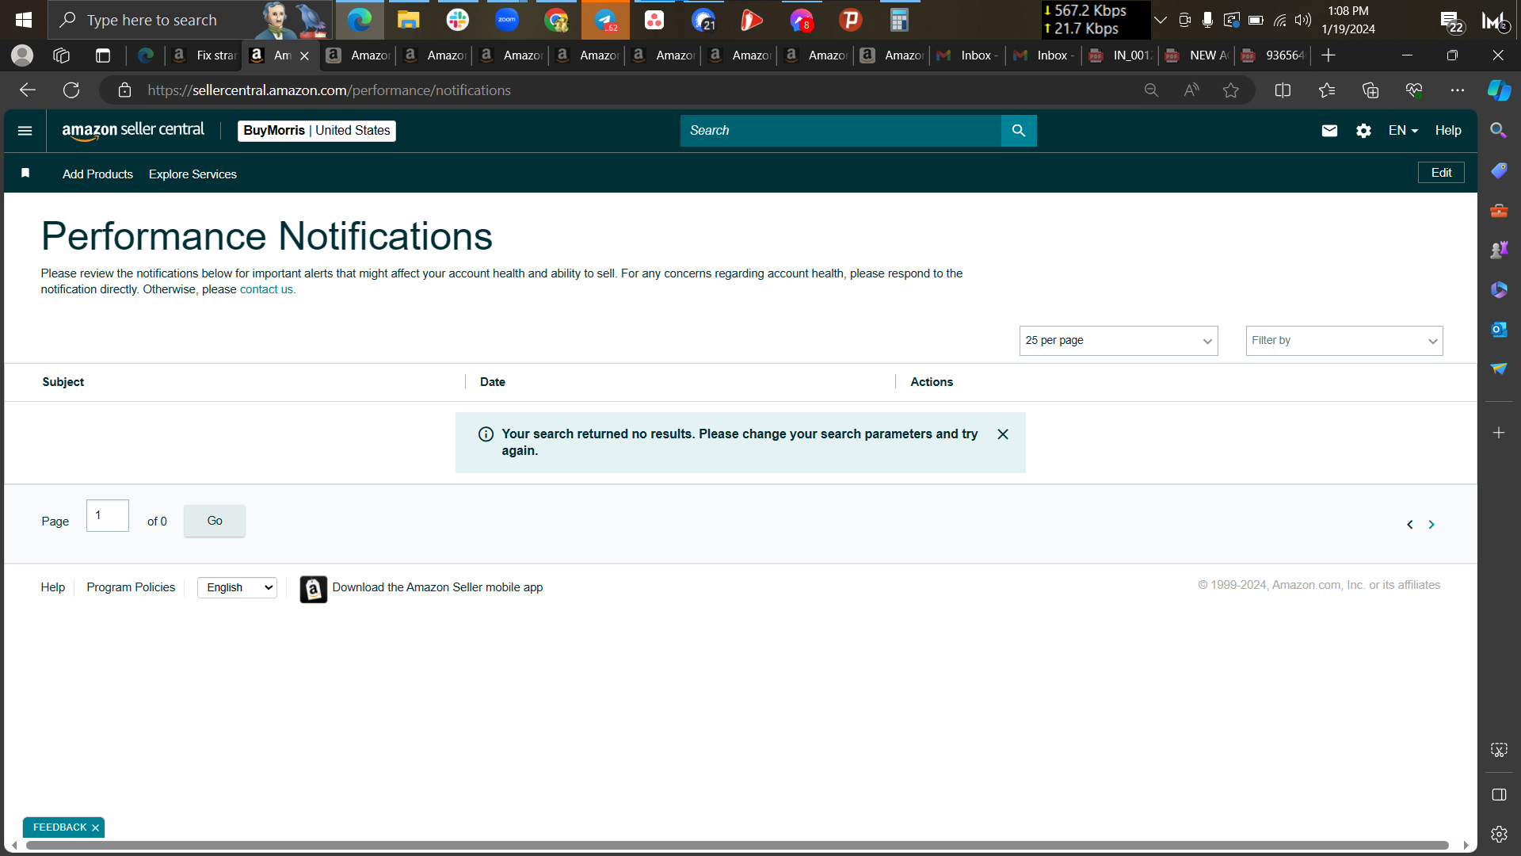Click the page number input box
The image size is (1521, 856).
(108, 516)
